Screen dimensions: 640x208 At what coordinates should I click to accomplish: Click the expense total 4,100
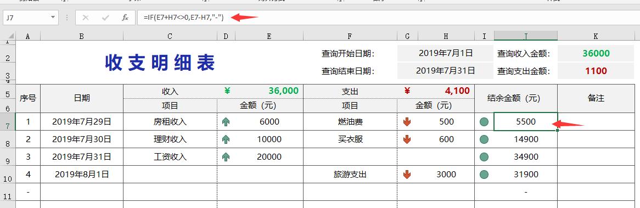(x=458, y=91)
